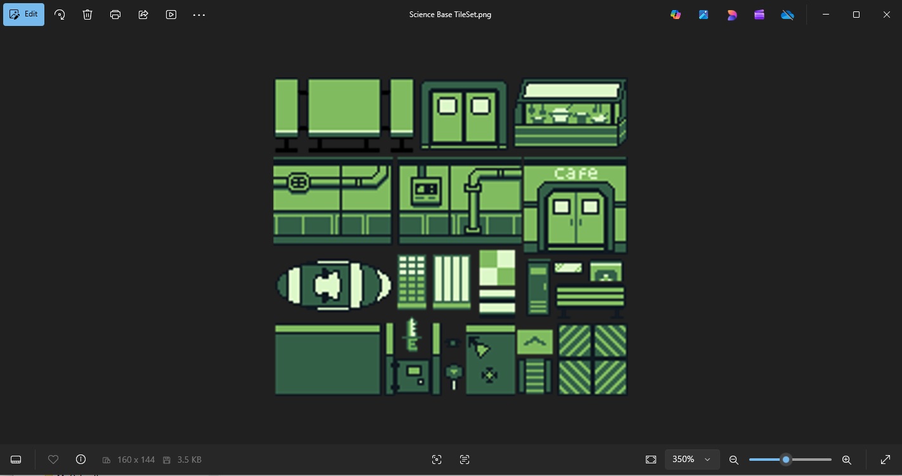Mark the image as favorite

[53, 460]
